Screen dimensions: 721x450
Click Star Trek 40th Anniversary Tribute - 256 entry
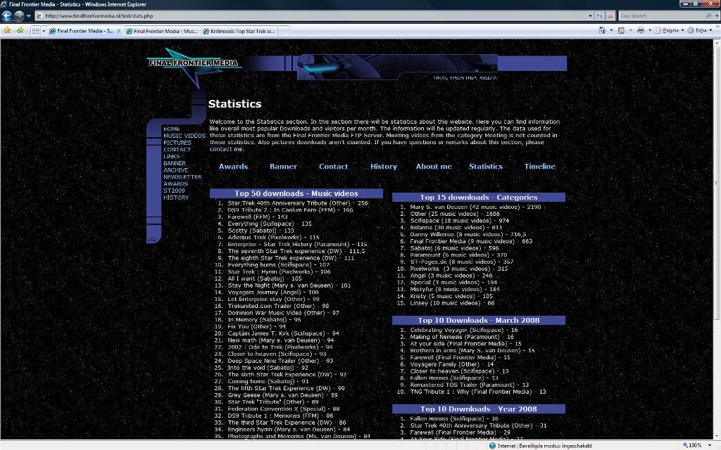coord(299,203)
